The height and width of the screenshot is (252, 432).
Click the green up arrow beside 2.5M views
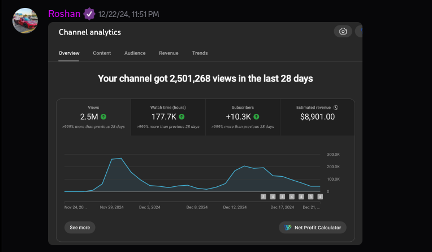(x=103, y=117)
